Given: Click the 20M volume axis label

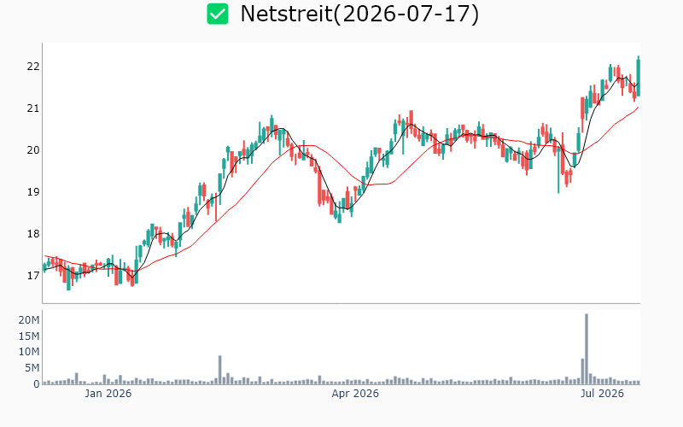Looking at the screenshot, I should click(29, 320).
